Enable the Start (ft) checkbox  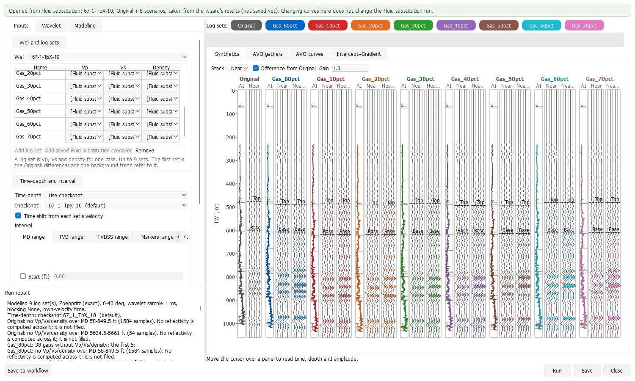click(x=23, y=276)
